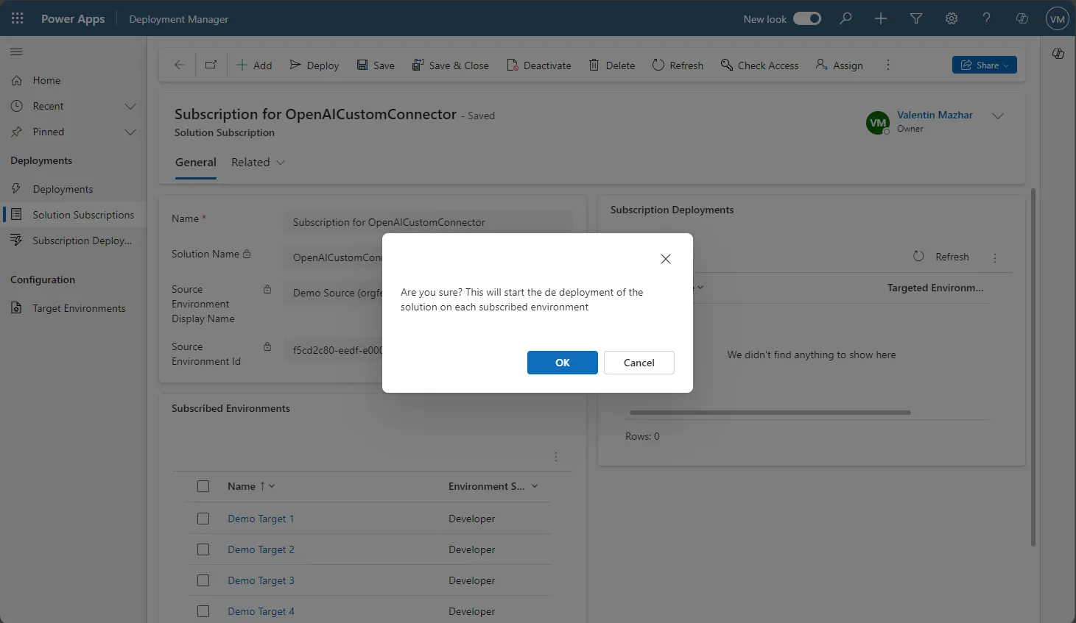Check the Demo Target 1 row
This screenshot has height=623, width=1076.
tap(203, 519)
